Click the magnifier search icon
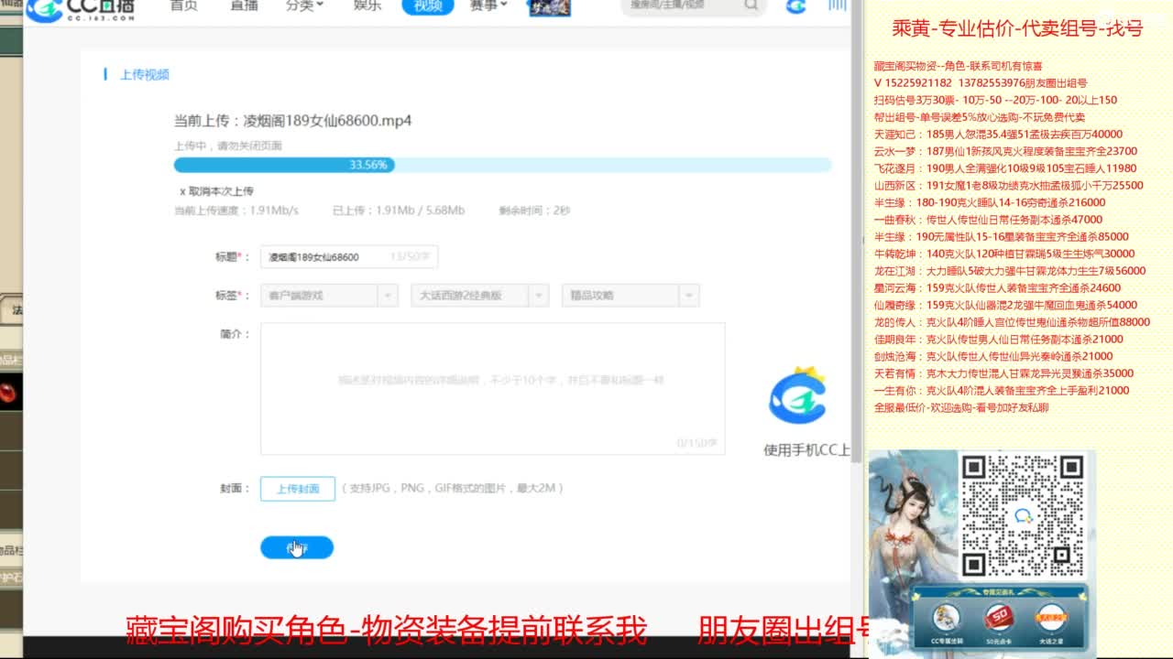Screen dimensions: 1173x659 coord(751,5)
